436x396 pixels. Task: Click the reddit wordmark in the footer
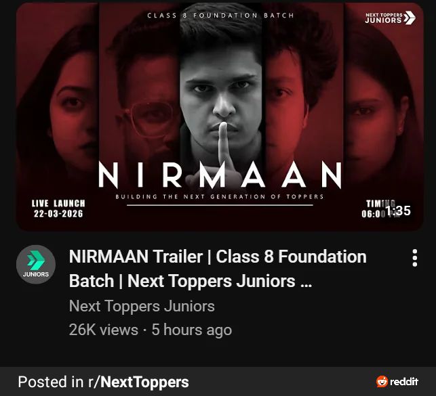(x=404, y=382)
